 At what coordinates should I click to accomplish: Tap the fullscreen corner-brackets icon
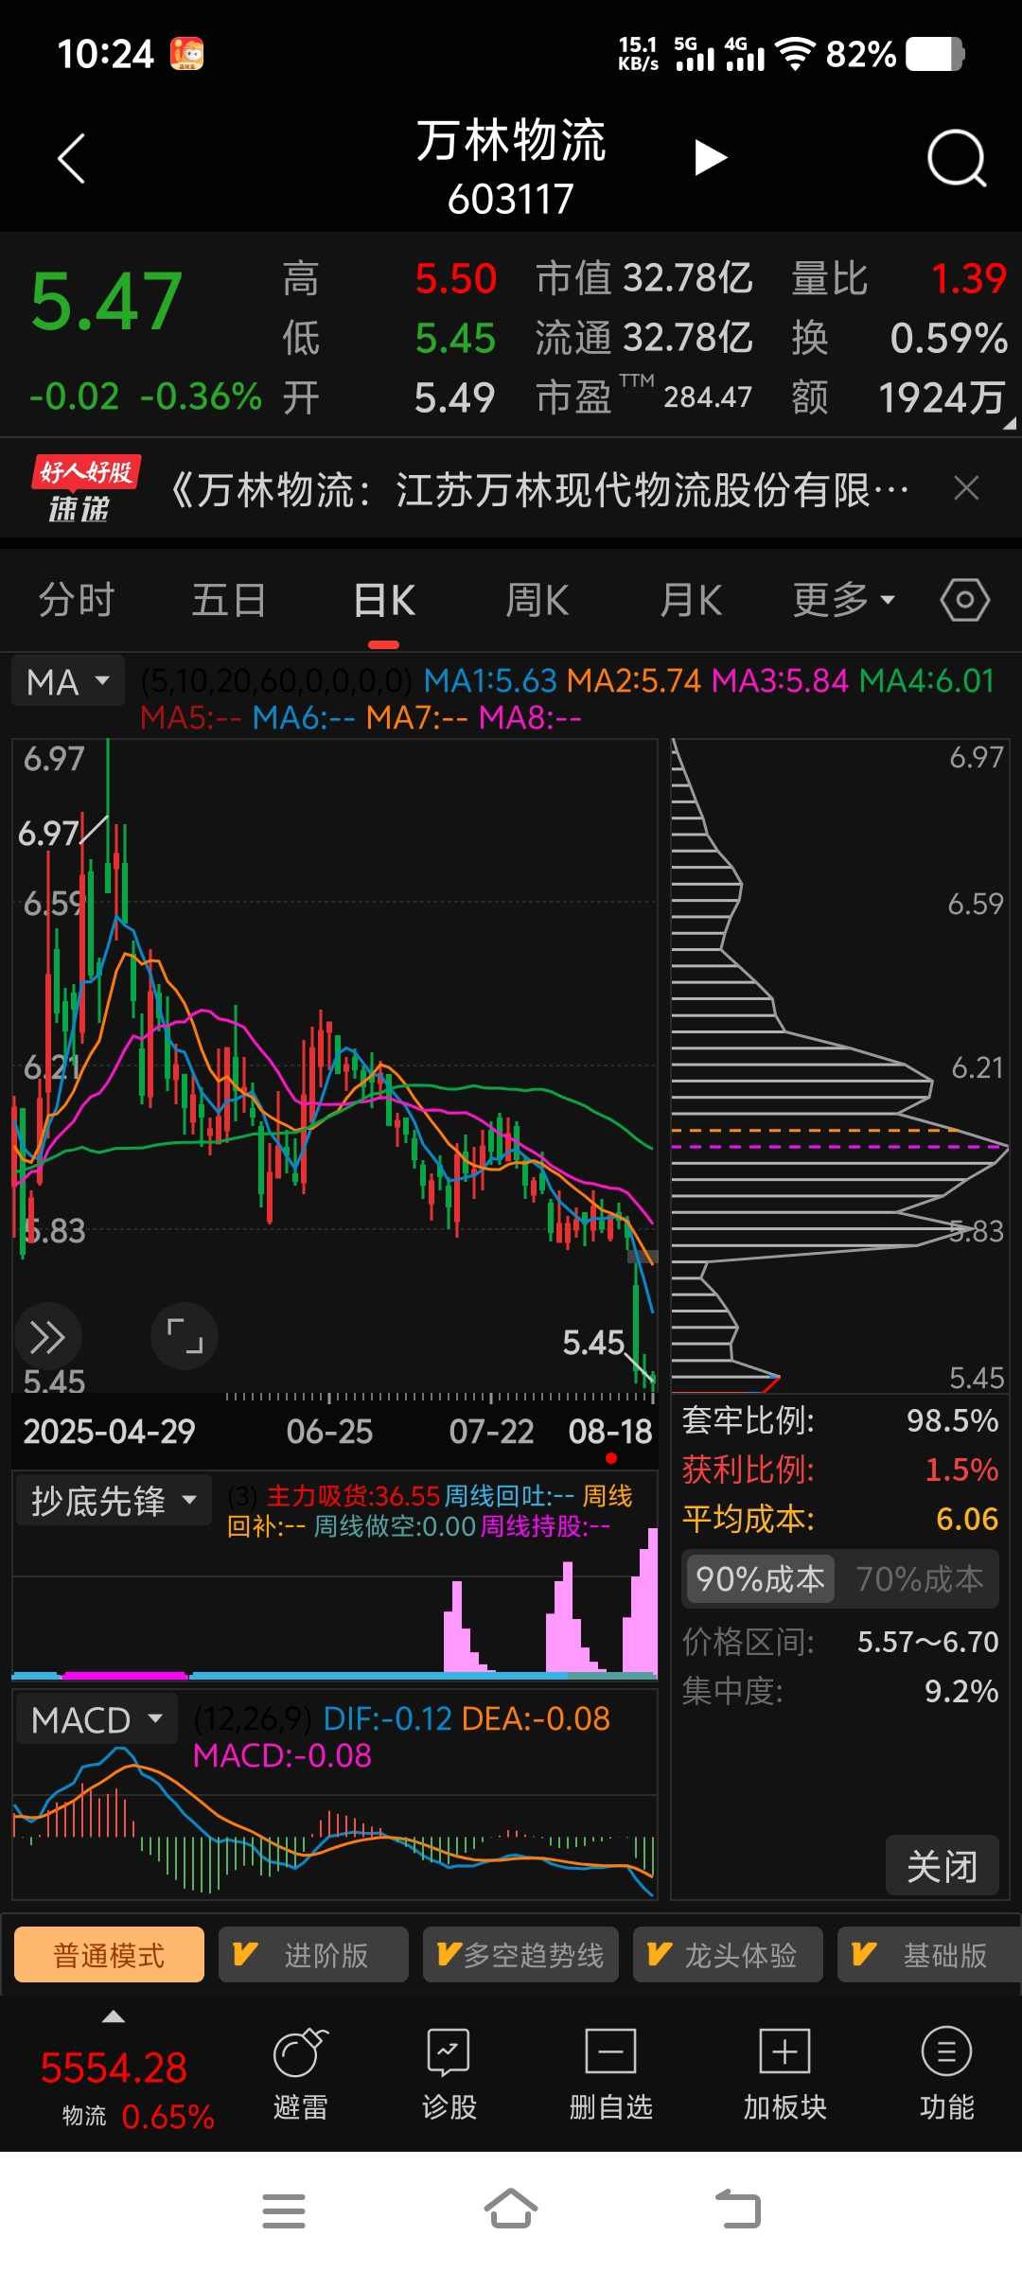click(185, 1336)
